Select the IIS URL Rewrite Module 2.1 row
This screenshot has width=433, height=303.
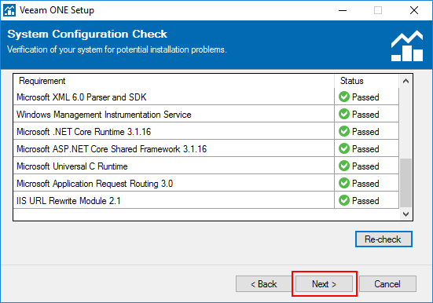[x=206, y=200]
